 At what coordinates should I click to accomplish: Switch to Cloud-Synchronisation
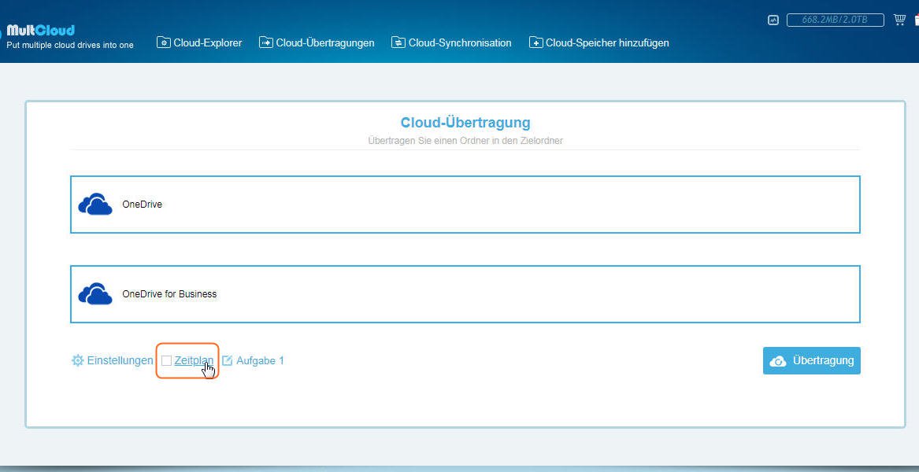click(x=451, y=42)
